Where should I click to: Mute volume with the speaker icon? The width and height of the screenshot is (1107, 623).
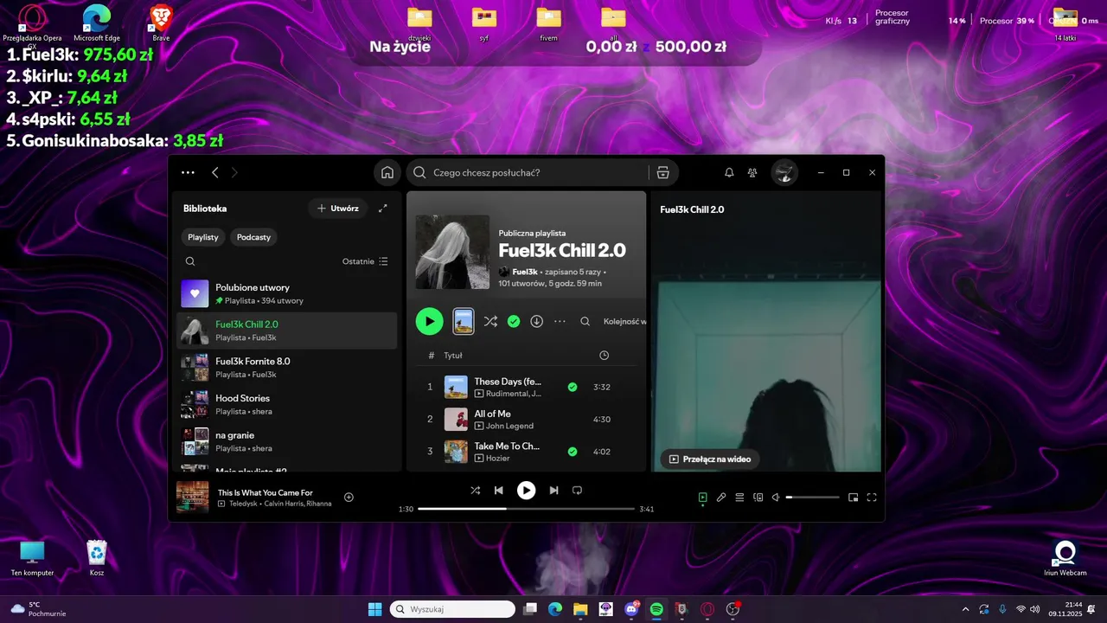pos(776,498)
